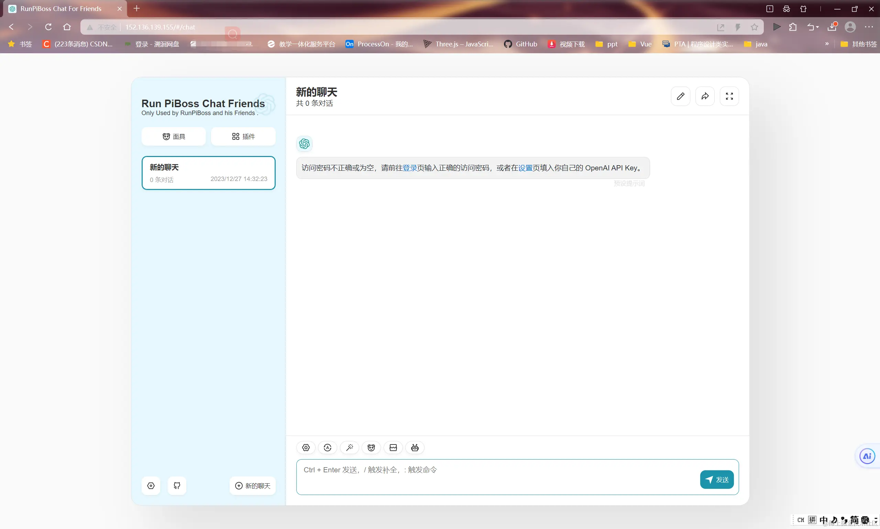Open chat settings gear above input
Image resolution: width=880 pixels, height=529 pixels.
[x=306, y=448]
